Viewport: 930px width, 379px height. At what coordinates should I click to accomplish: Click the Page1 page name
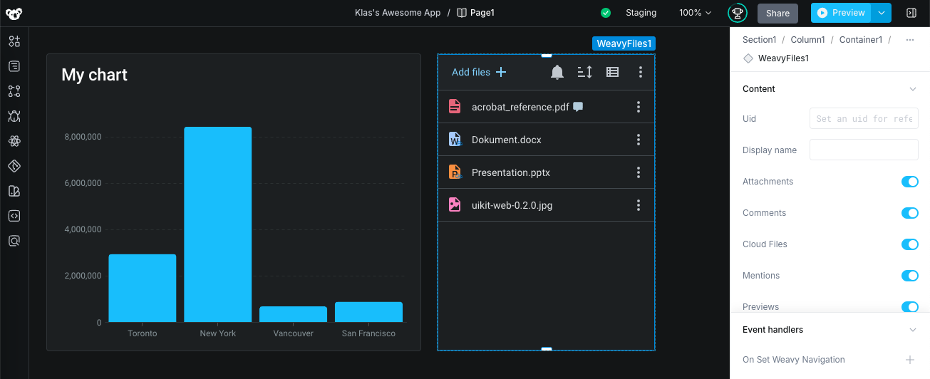tap(482, 13)
